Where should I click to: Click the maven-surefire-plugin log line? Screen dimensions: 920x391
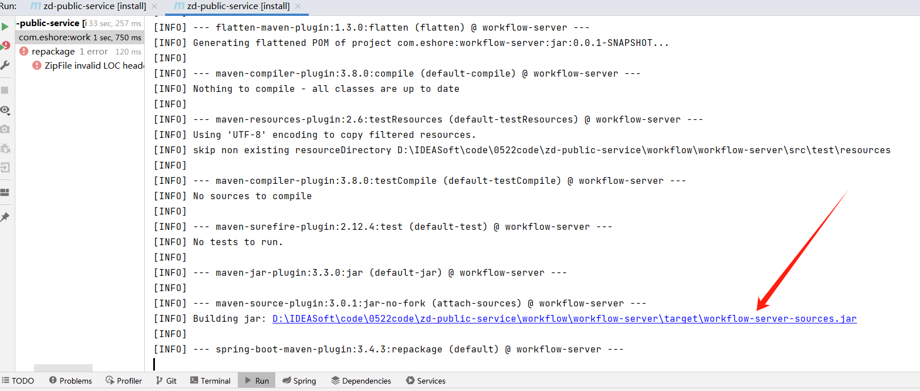click(x=383, y=227)
